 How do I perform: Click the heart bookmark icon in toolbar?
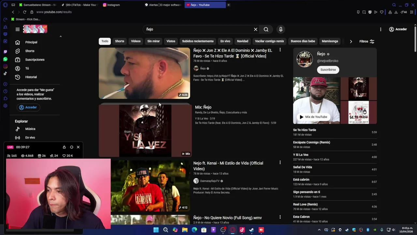point(381,12)
